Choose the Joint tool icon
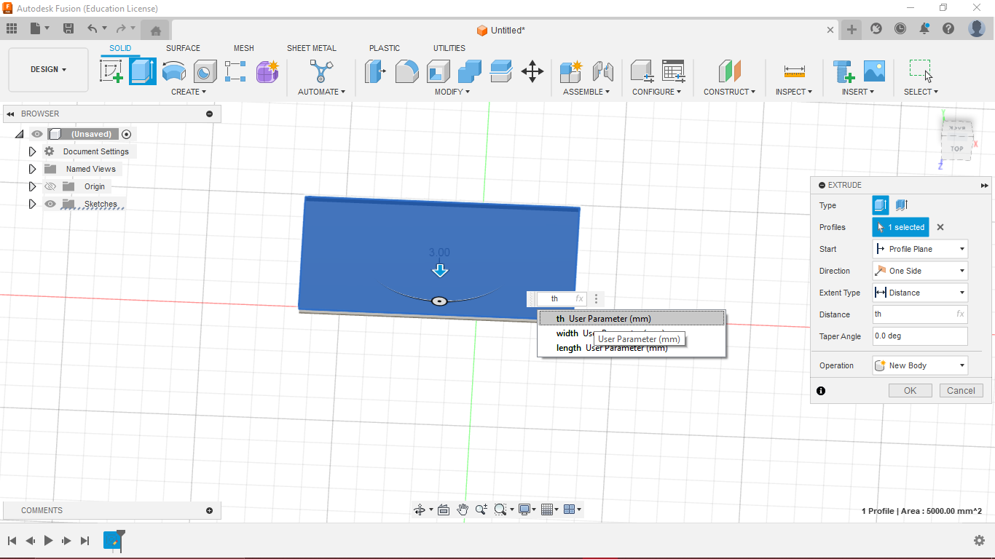The height and width of the screenshot is (559, 995). (x=602, y=71)
